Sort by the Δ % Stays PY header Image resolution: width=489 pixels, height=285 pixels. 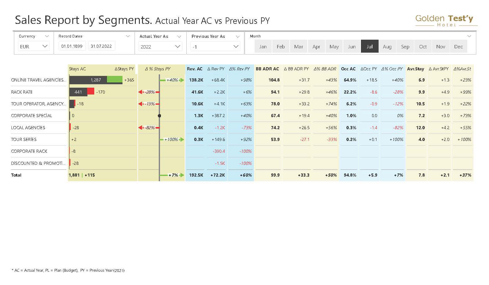[158, 69]
